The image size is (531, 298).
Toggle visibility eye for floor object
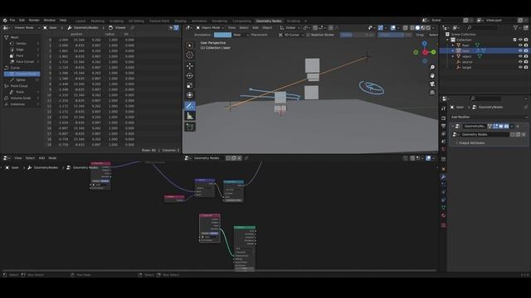[x=520, y=45]
